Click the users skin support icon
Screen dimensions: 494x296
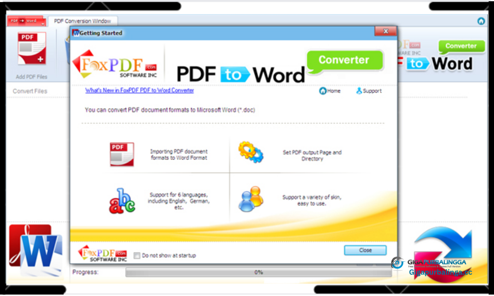pos(251,199)
